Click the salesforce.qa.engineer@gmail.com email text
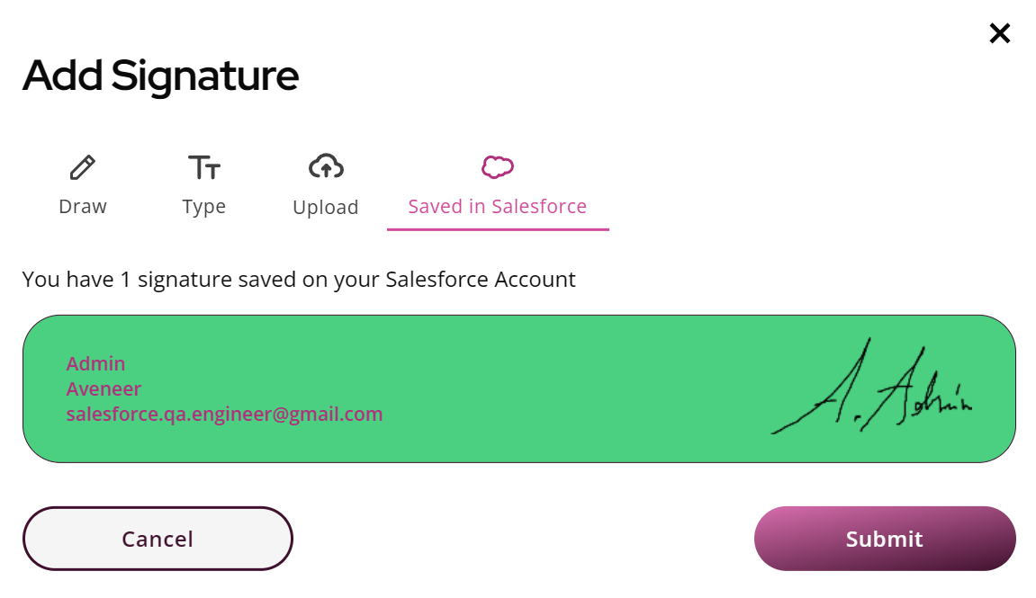Screen dimensions: 1036x598 pos(225,415)
